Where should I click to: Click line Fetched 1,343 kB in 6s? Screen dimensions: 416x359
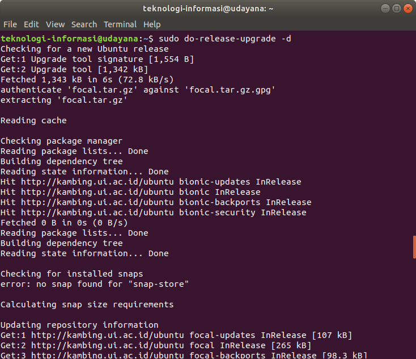[x=87, y=80]
